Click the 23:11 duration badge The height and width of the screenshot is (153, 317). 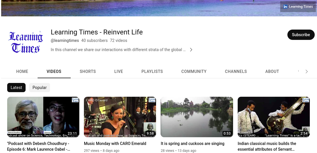click(x=72, y=133)
